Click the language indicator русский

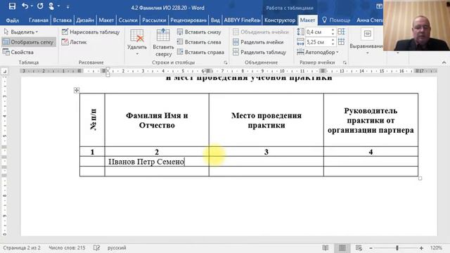click(x=117, y=247)
